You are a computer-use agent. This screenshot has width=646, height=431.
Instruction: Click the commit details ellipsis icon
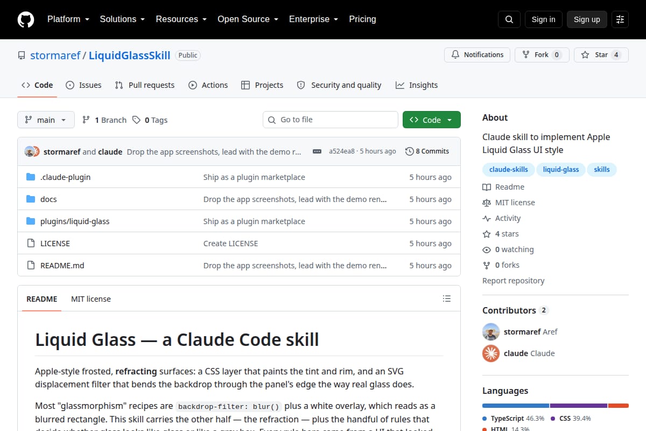(317, 151)
